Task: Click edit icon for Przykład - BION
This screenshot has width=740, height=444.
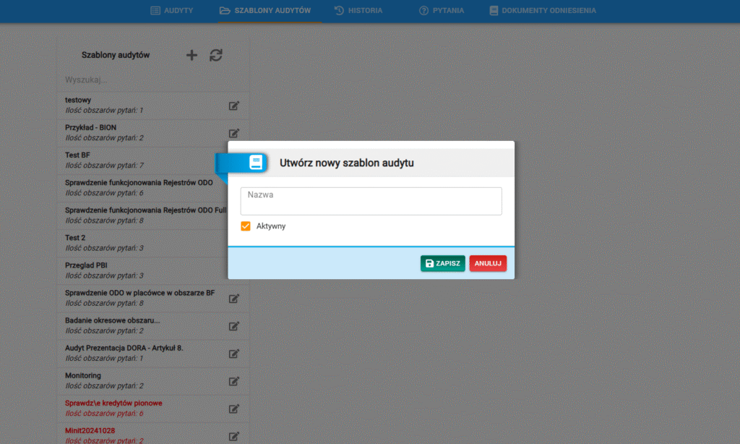Action: point(233,133)
